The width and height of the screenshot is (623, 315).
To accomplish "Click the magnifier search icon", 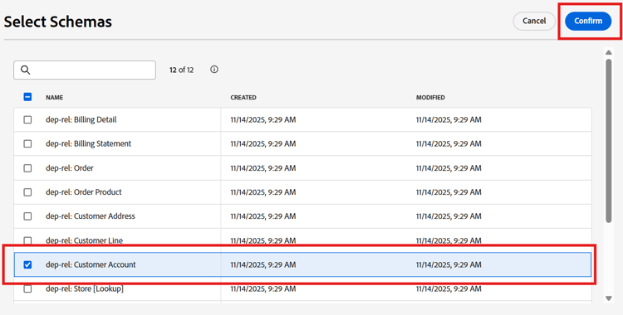I will point(26,70).
